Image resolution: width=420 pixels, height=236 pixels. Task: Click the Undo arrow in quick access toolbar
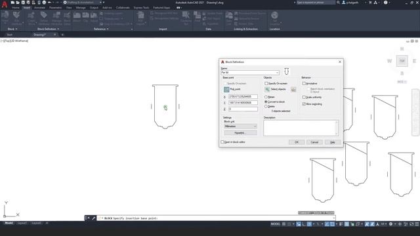point(50,3)
